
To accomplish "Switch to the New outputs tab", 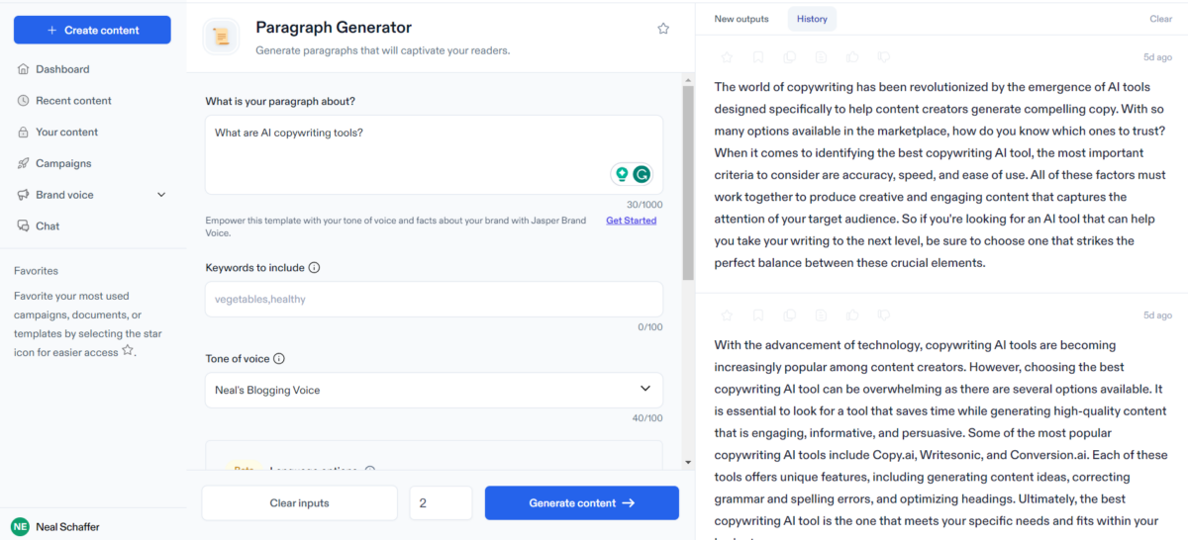I will [x=742, y=19].
